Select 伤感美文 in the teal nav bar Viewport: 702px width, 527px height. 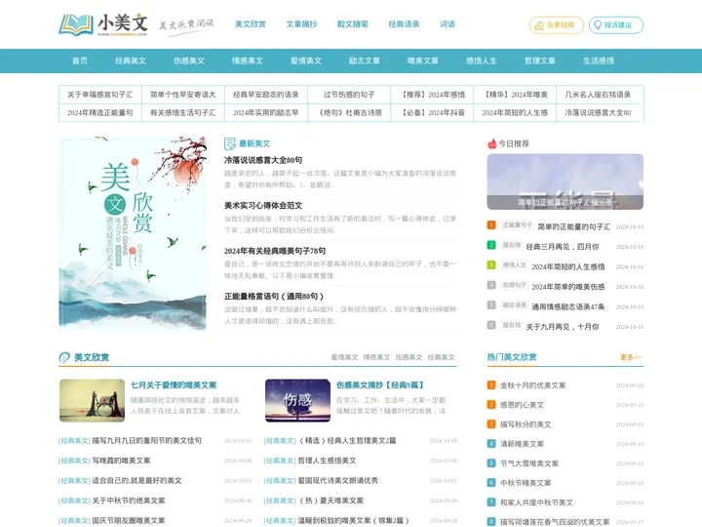(189, 61)
